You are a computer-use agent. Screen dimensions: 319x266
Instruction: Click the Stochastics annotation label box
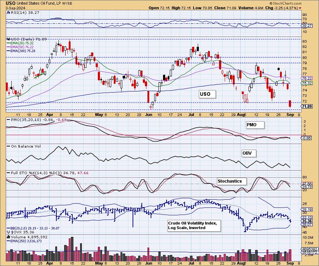click(x=232, y=181)
